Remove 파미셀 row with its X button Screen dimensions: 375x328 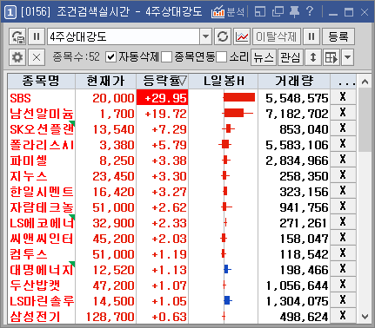[x=343, y=160]
